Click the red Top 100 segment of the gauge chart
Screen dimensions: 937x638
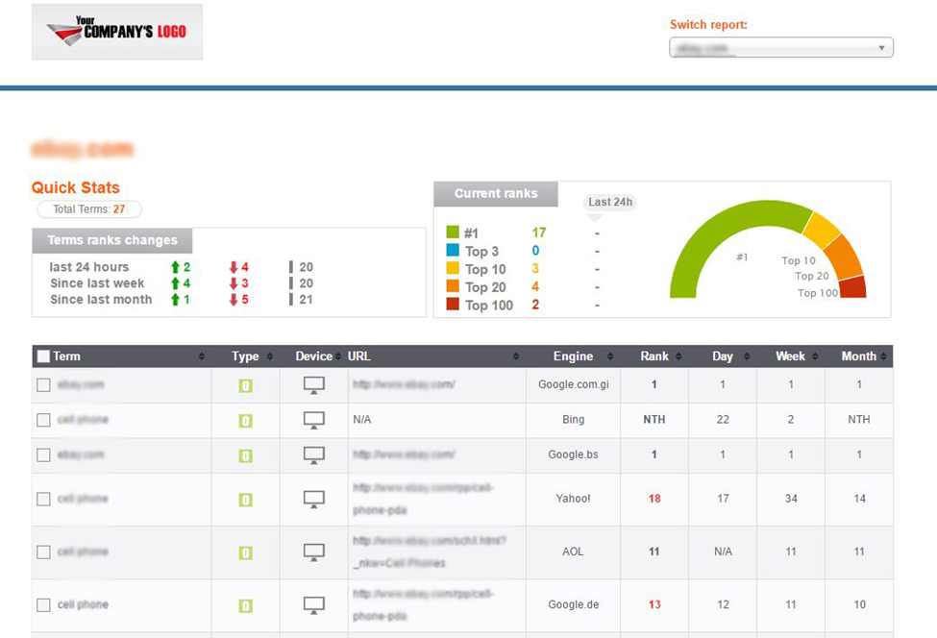point(853,287)
